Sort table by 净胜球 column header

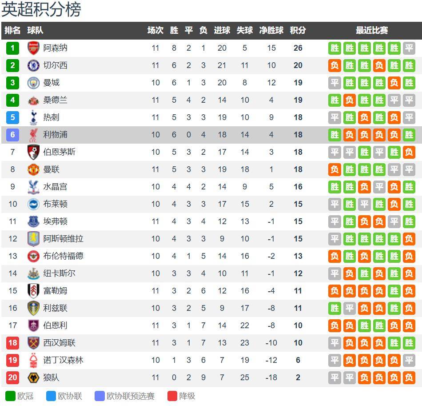tap(271, 30)
